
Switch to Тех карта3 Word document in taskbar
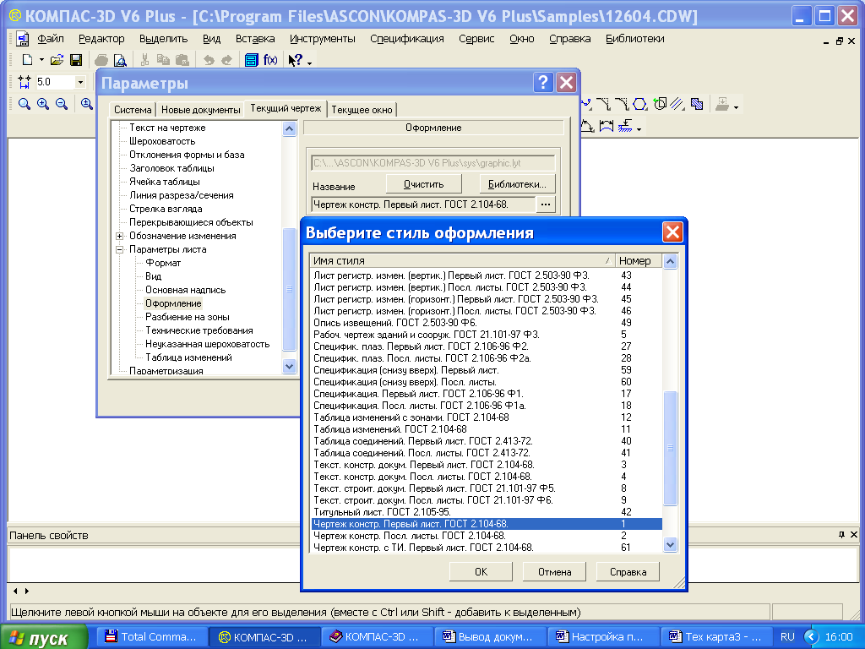715,637
